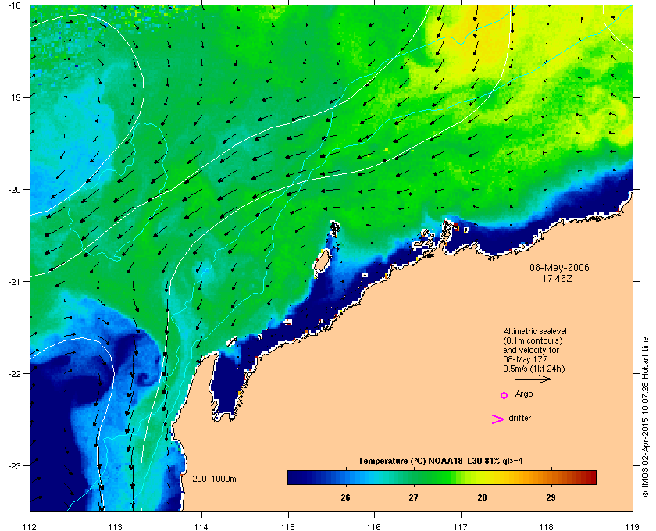
Task: Click the latitude axis label -22
Action: 13,373
